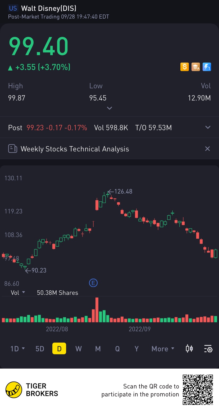Dismiss the Weekly Stocks Technical Analysis banner
Image resolution: width=219 pixels, height=411 pixels.
(x=208, y=149)
